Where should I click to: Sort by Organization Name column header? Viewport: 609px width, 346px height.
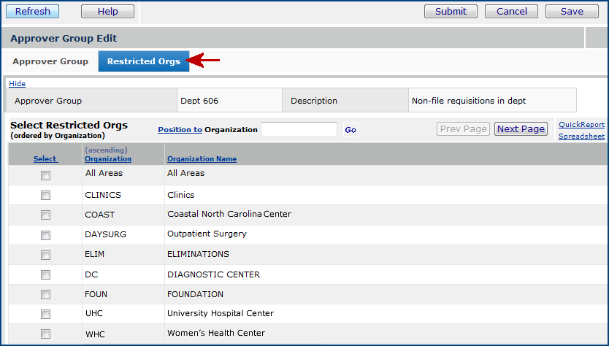click(x=202, y=159)
